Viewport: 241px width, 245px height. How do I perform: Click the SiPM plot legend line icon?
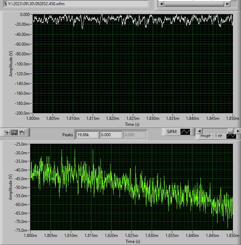[x=185, y=132]
